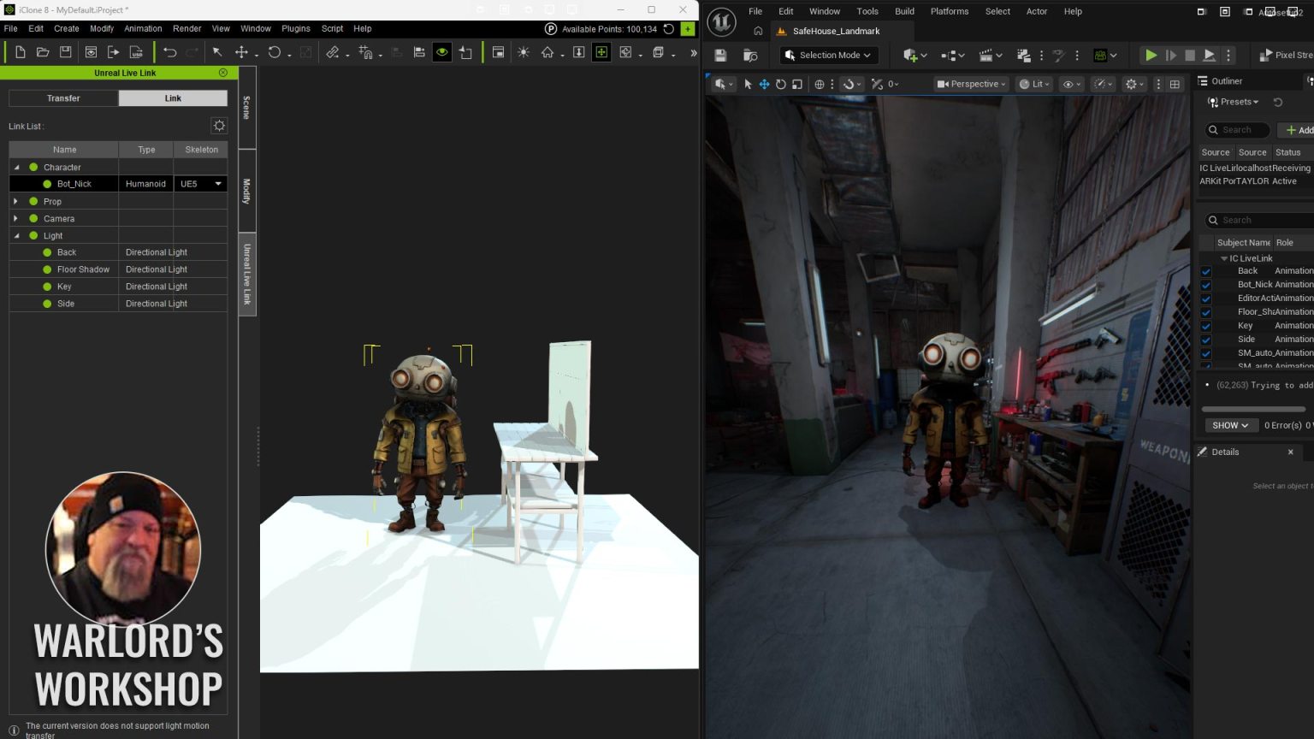Expand the Camera tree group
1314x739 pixels.
point(15,218)
